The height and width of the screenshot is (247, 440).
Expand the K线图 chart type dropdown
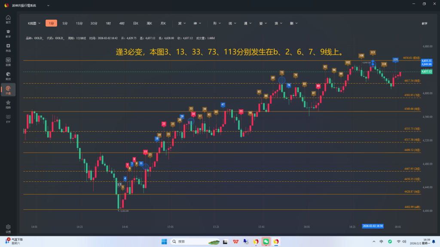pyautogui.click(x=34, y=23)
